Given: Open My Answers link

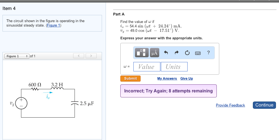Looking at the screenshot, I should coord(167,79).
